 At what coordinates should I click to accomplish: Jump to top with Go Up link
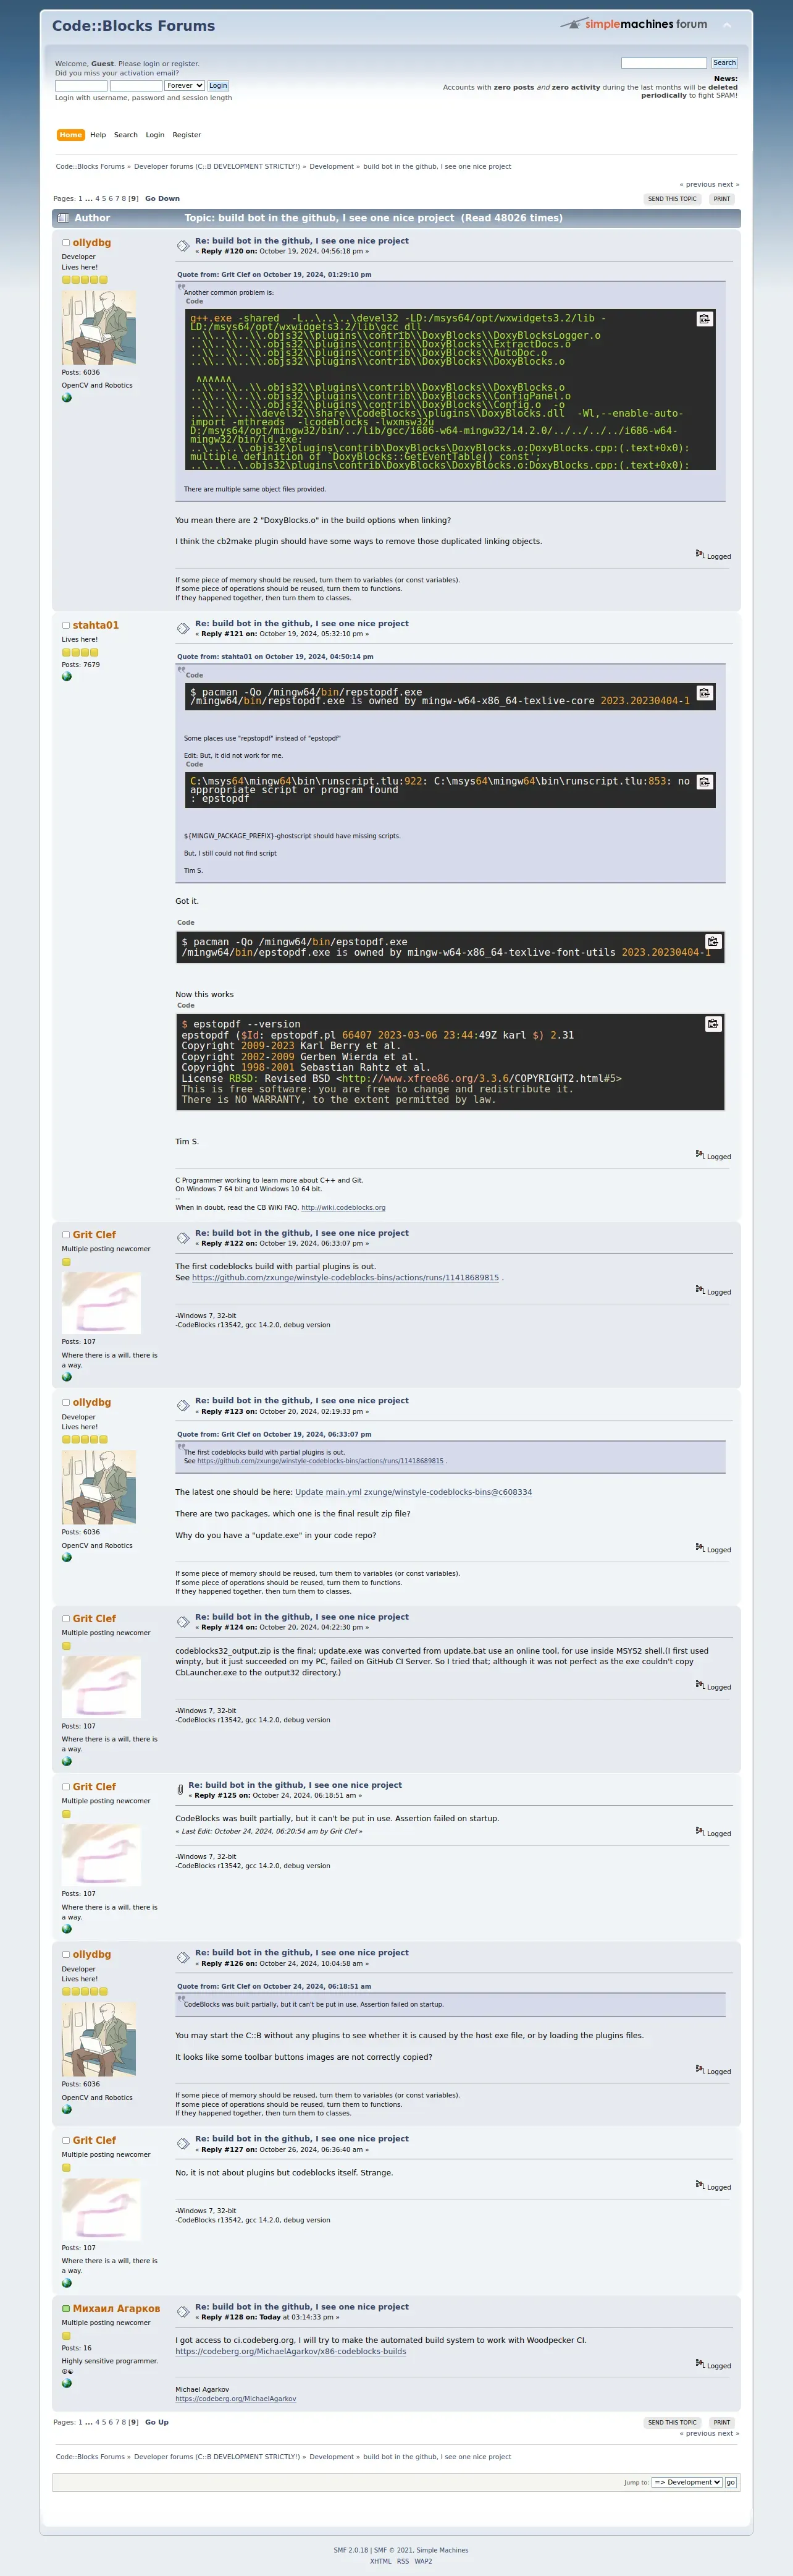coord(157,2422)
